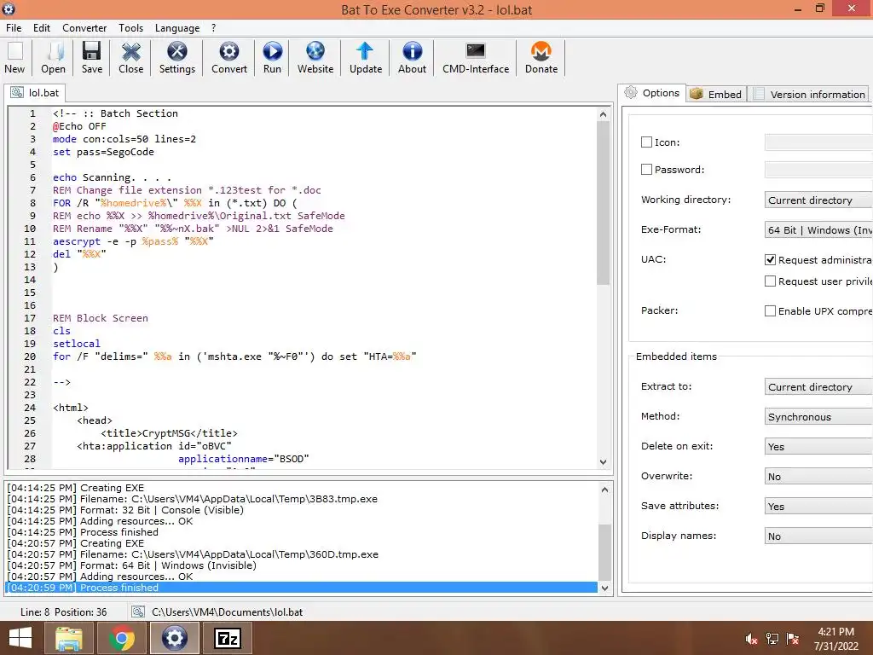Image resolution: width=873 pixels, height=655 pixels.
Task: Open the Exe-Format dropdown
Action: coord(818,230)
